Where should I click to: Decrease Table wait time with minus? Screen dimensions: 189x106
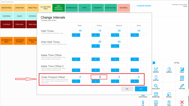point(84,35)
